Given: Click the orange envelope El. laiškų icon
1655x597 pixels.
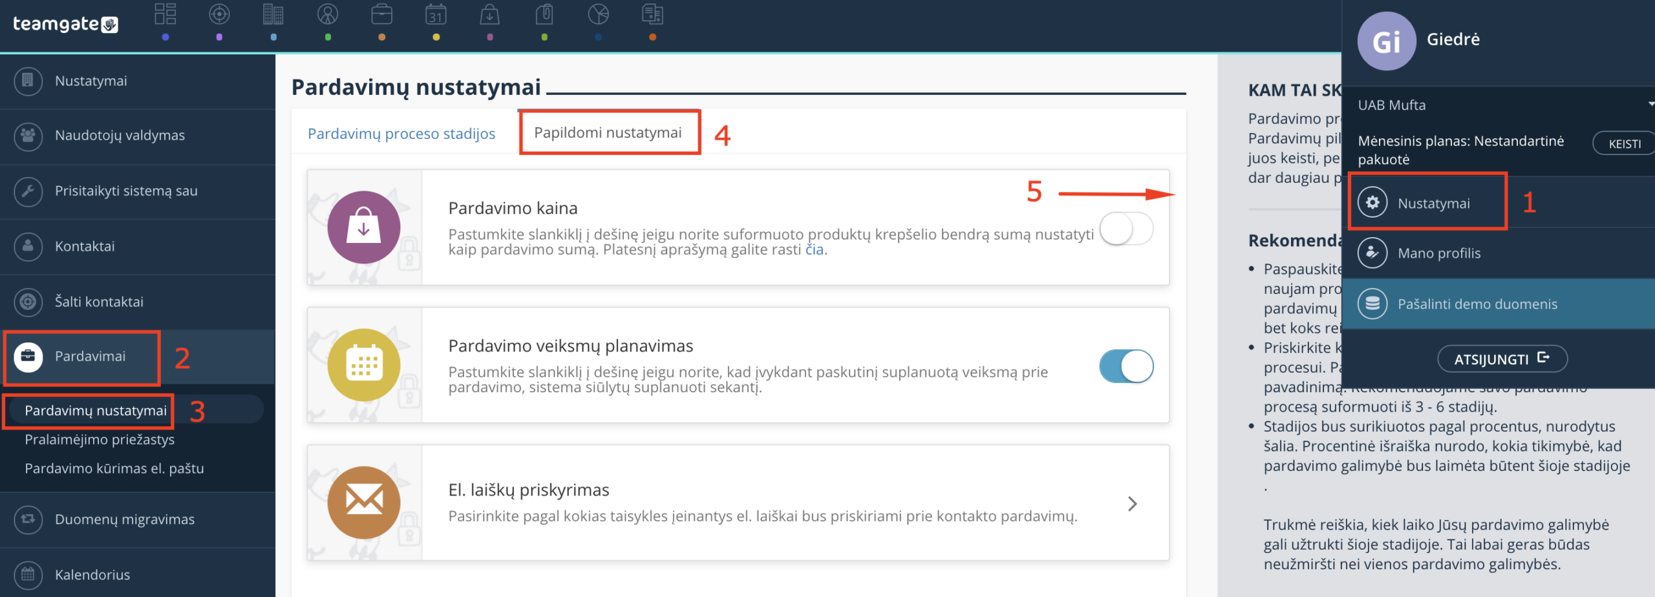Looking at the screenshot, I should tap(364, 503).
